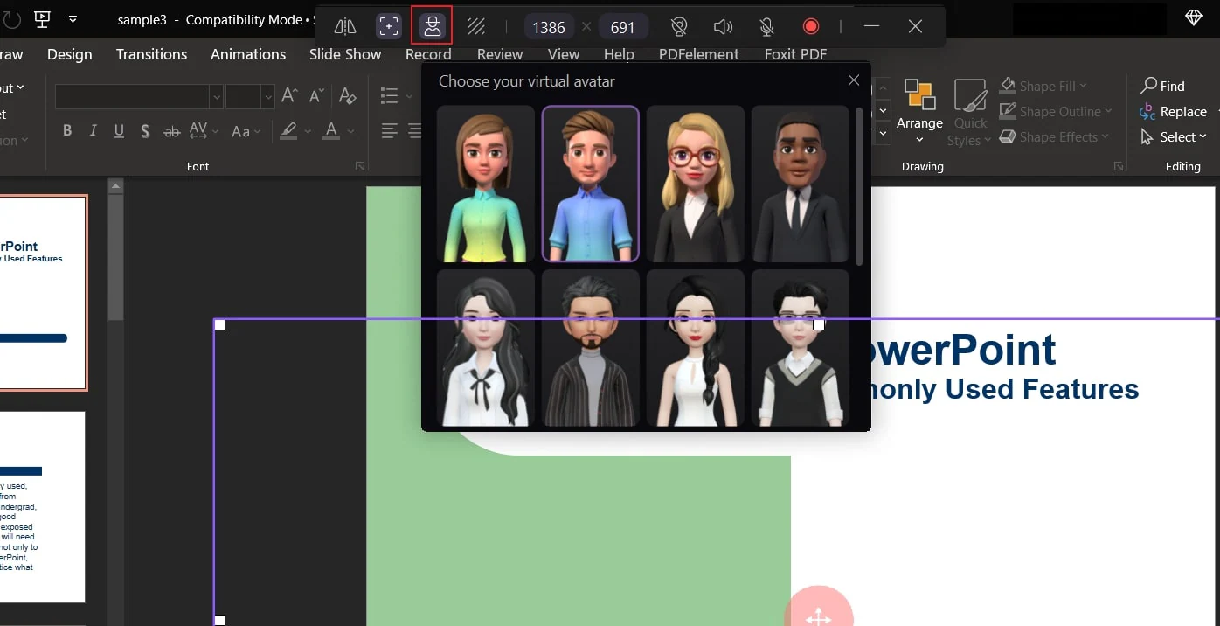
Task: Click the font color red A swatch
Action: click(331, 131)
